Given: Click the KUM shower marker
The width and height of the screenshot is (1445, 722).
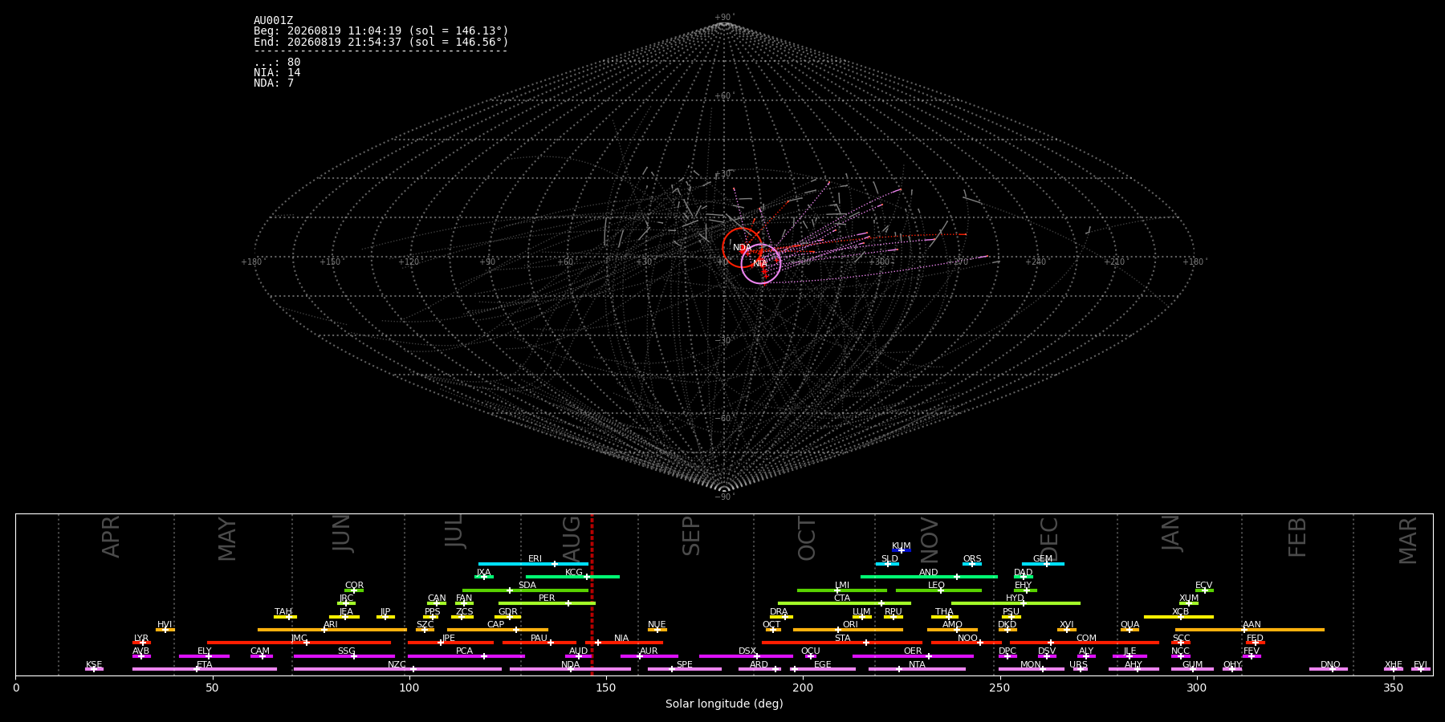Looking at the screenshot, I should pos(902,550).
